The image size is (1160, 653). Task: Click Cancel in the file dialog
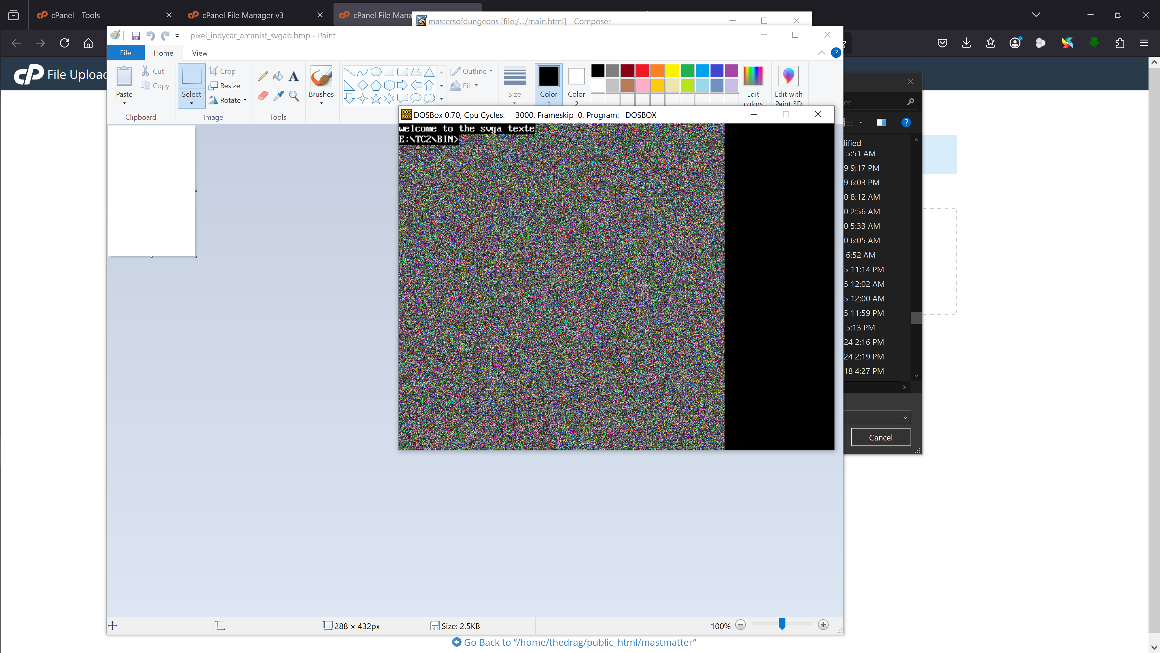tap(880, 437)
